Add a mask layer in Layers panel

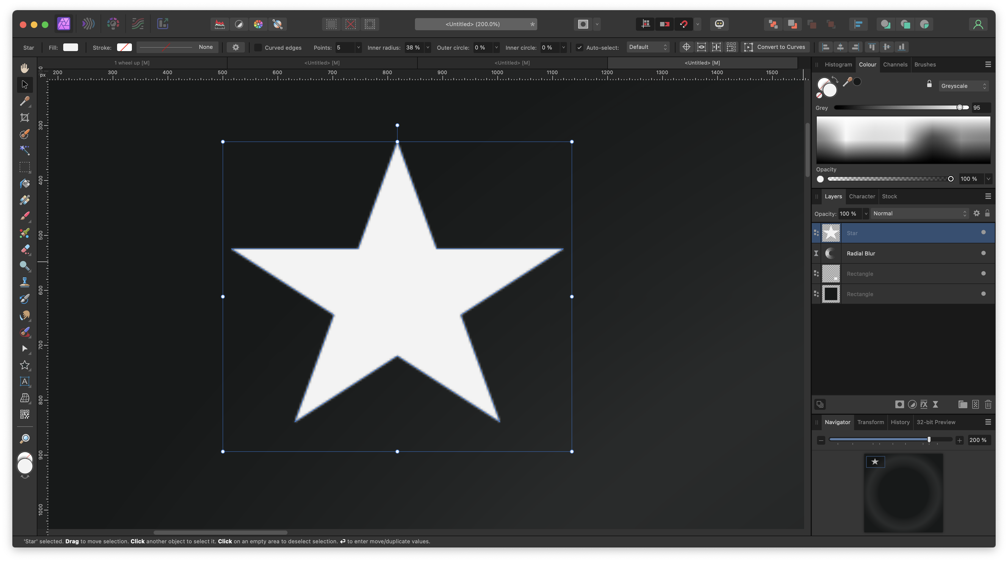899,404
